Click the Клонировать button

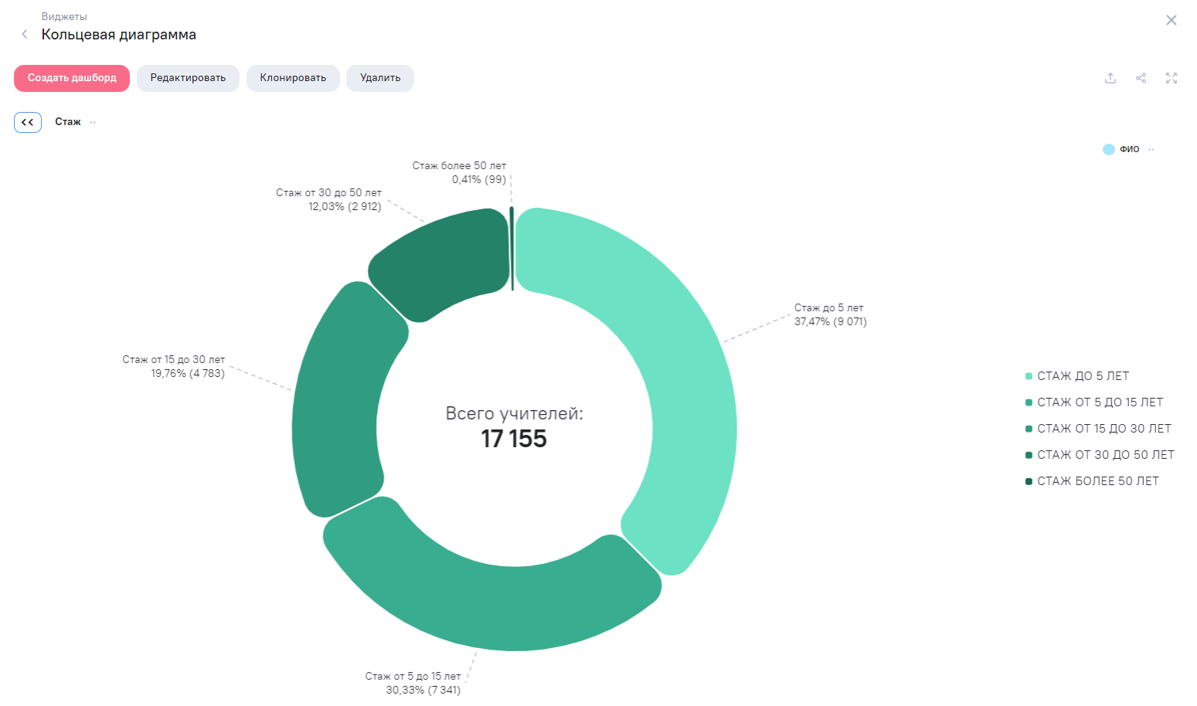(x=293, y=78)
